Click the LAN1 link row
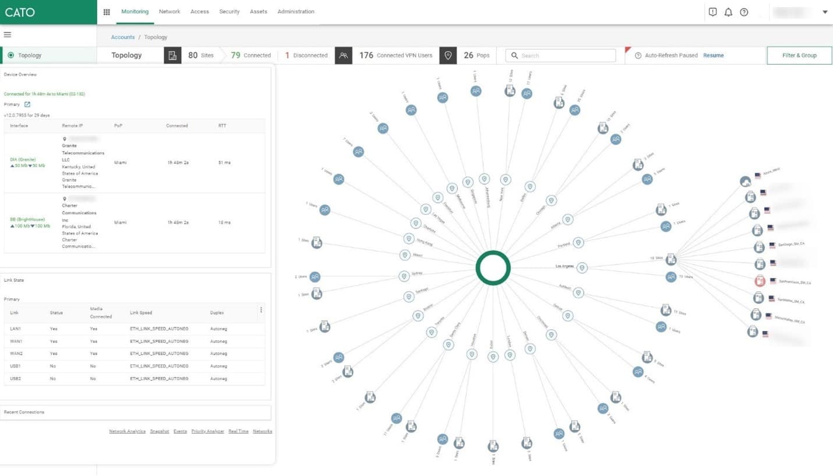This screenshot has height=476, width=833. pos(134,329)
